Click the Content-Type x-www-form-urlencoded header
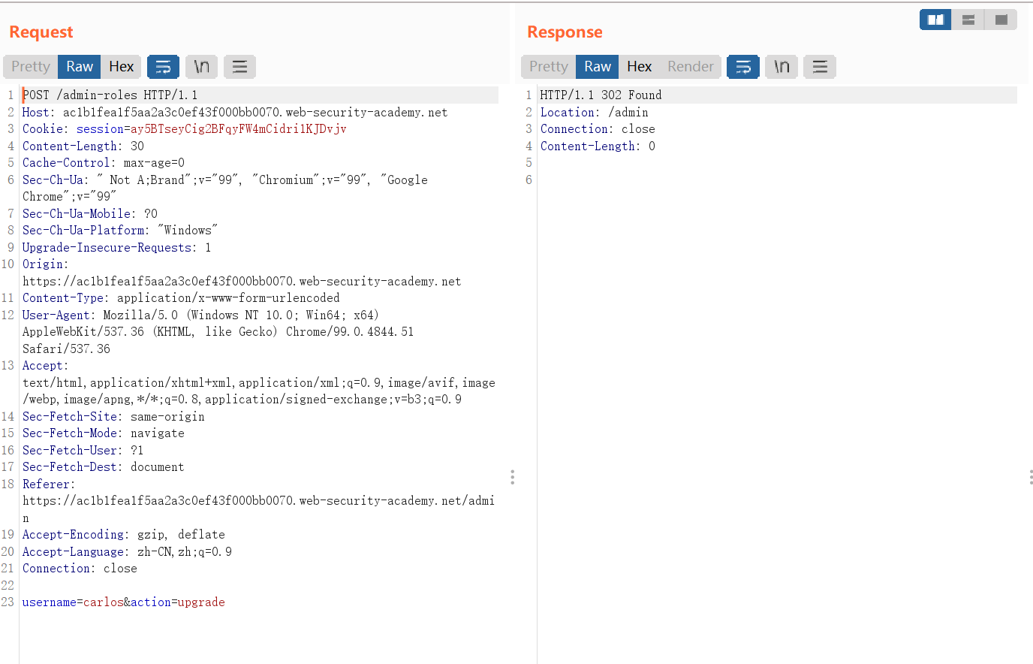The height and width of the screenshot is (664, 1033). coord(181,298)
